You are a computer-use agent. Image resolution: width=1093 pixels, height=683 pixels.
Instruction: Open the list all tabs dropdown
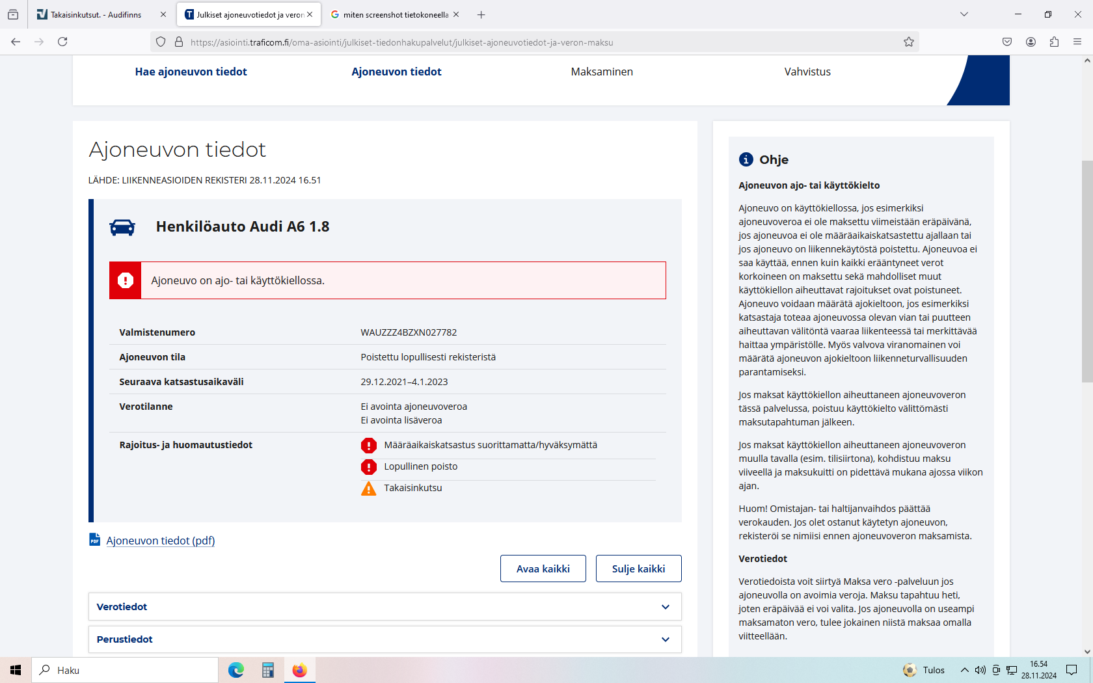click(x=964, y=14)
